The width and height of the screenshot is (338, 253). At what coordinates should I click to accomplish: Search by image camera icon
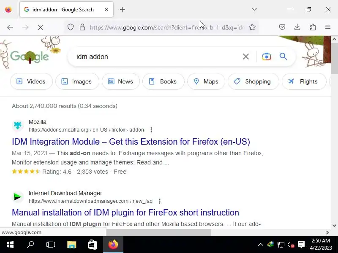pyautogui.click(x=267, y=57)
